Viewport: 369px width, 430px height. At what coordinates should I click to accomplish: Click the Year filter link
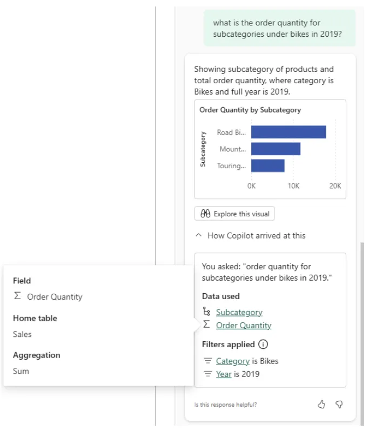224,374
